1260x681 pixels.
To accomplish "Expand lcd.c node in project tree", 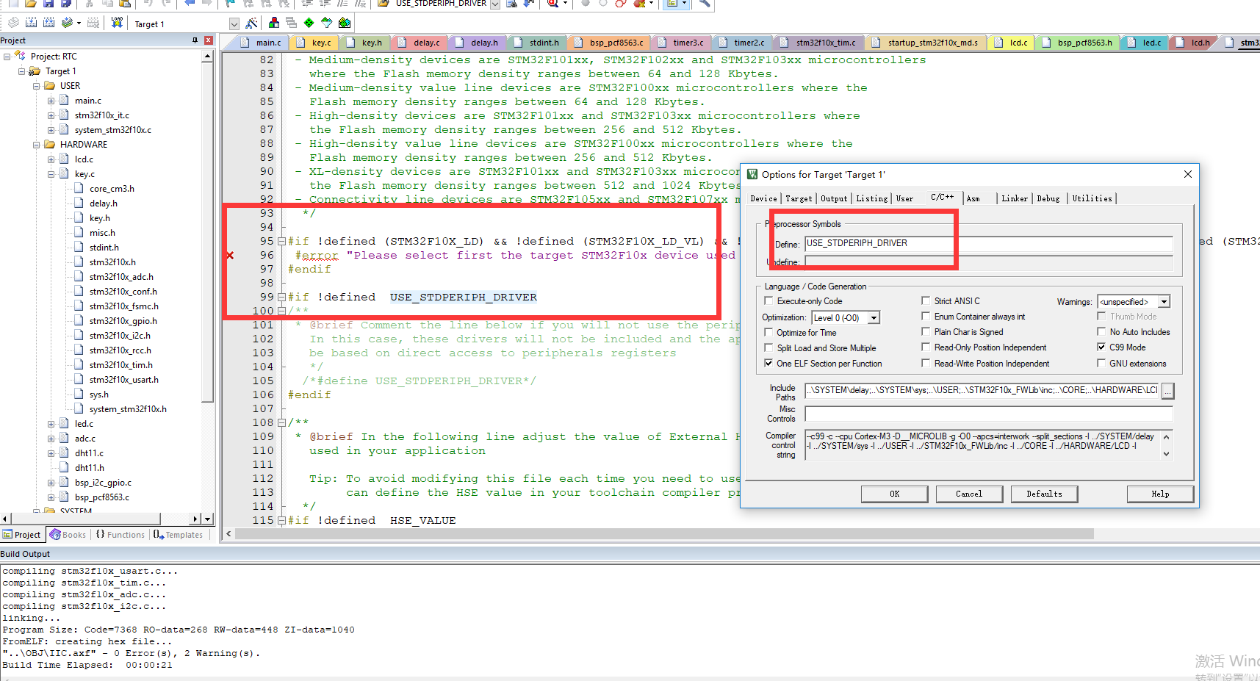I will (51, 159).
